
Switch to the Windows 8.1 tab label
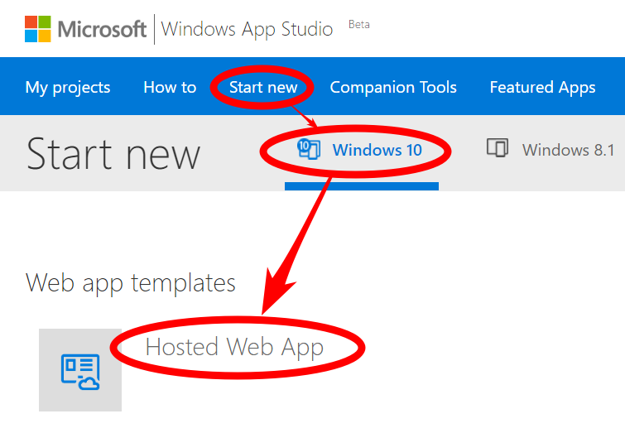click(x=568, y=150)
